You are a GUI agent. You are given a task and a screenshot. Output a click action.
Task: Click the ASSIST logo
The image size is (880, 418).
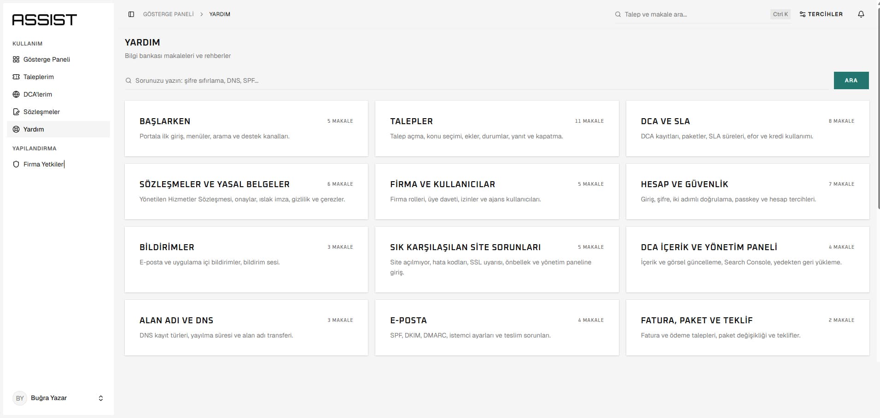pyautogui.click(x=44, y=20)
